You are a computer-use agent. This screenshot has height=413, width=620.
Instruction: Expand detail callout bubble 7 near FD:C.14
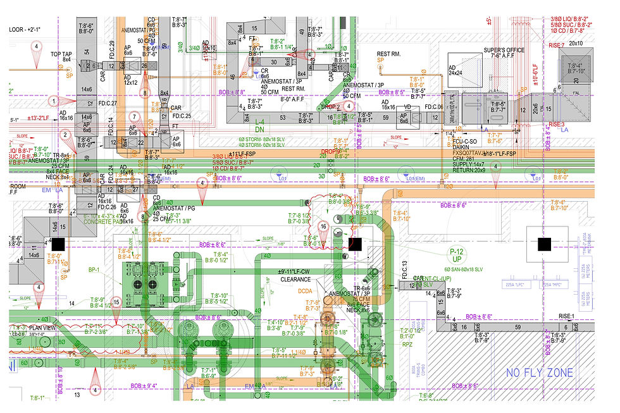133,116
